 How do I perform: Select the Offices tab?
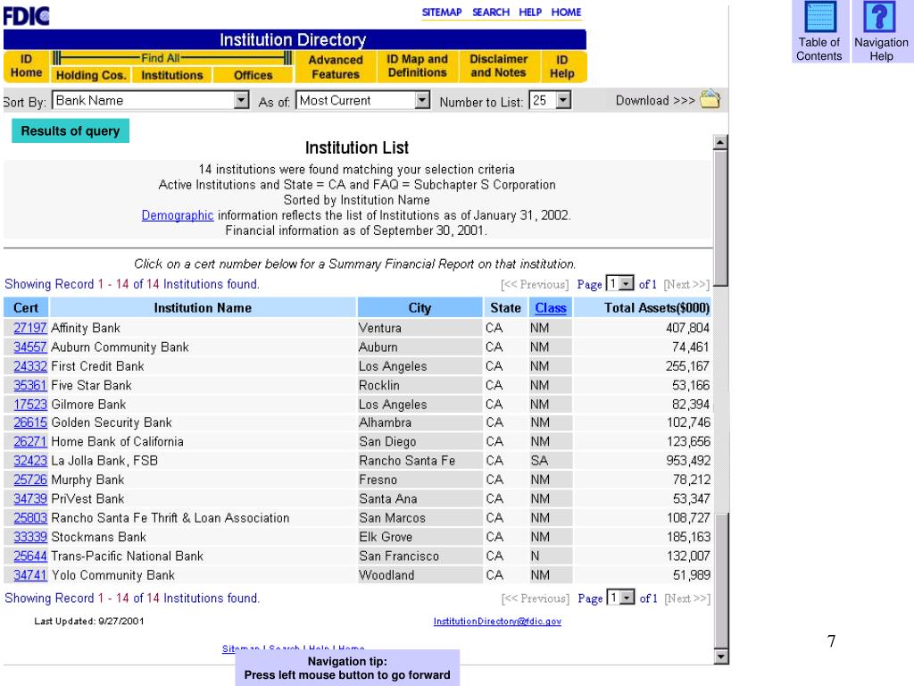click(x=253, y=75)
